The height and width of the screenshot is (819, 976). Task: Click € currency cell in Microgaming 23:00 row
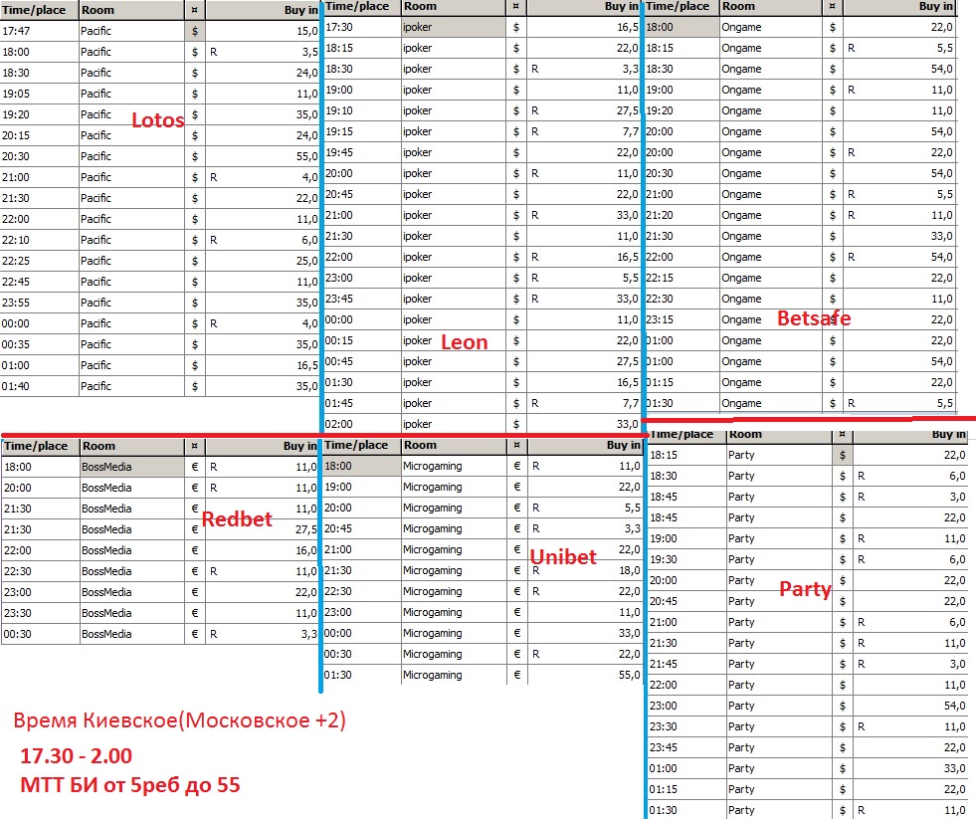pyautogui.click(x=517, y=612)
